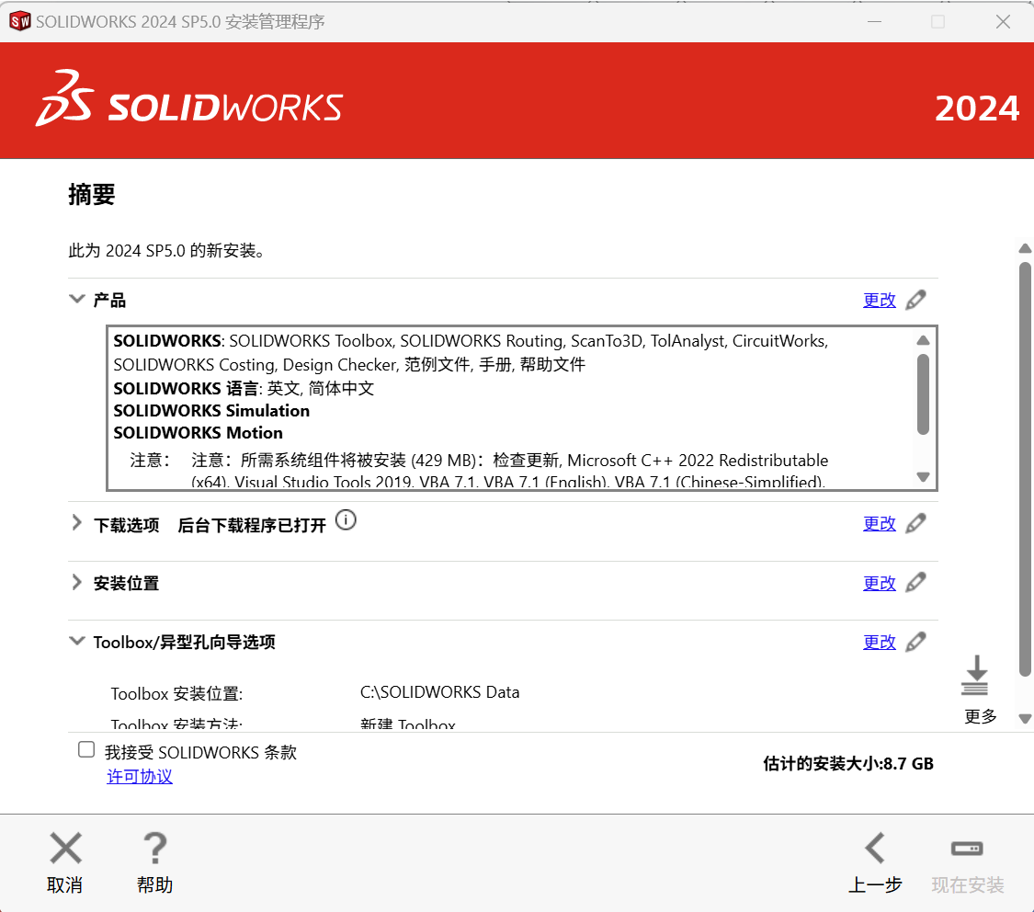
Task: Click the main summary scrollbar up arrow
Action: (1025, 248)
